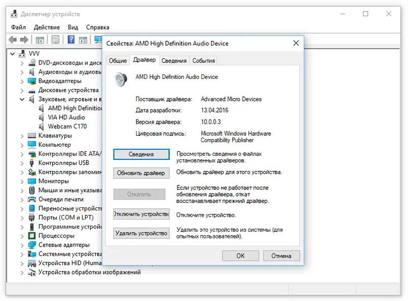The height and width of the screenshot is (301, 408).
Task: Click the Device Manager title bar icon
Action: click(x=14, y=14)
